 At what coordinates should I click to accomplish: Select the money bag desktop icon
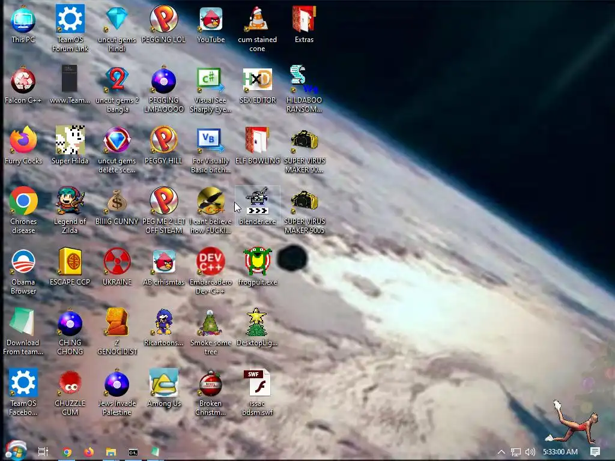point(117,202)
